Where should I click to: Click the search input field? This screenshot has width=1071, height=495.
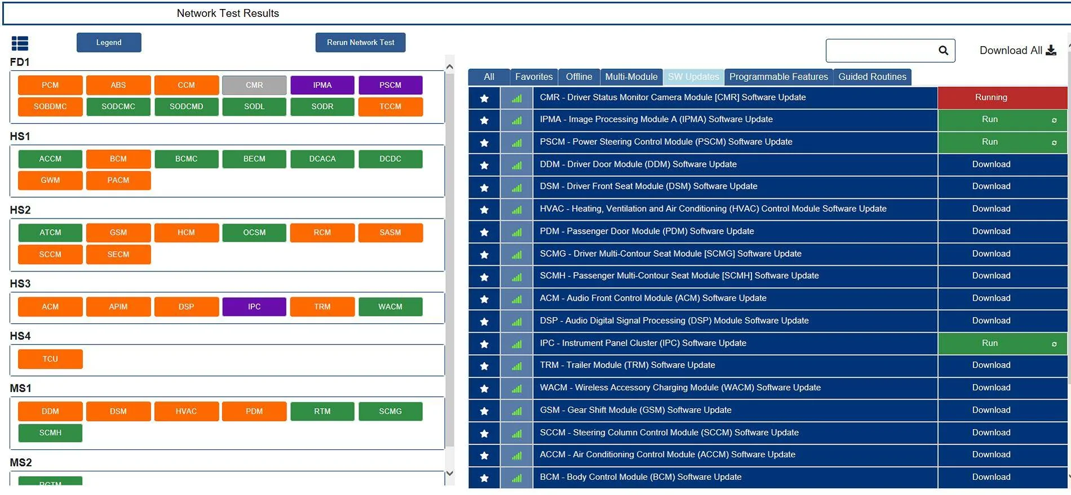[x=879, y=51]
